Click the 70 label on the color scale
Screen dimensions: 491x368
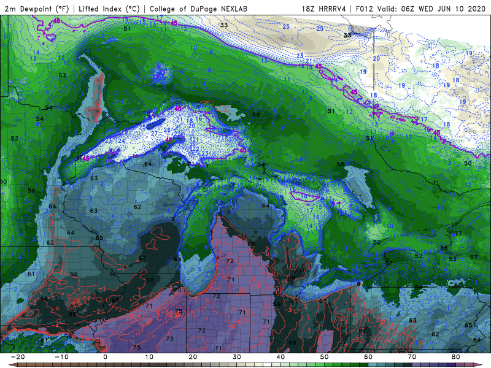[x=412, y=357]
